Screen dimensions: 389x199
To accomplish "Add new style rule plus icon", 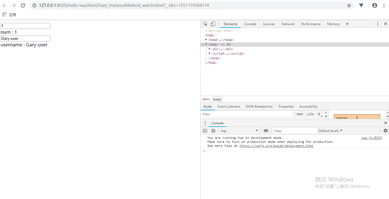I will tap(319, 114).
